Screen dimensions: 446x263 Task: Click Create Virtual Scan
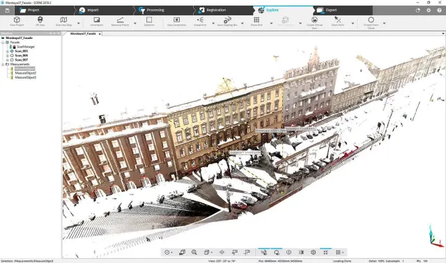point(314,23)
